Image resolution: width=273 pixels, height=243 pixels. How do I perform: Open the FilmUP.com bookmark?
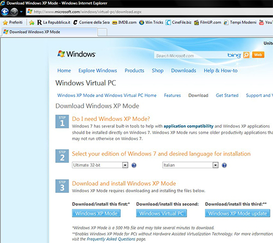[207, 22]
